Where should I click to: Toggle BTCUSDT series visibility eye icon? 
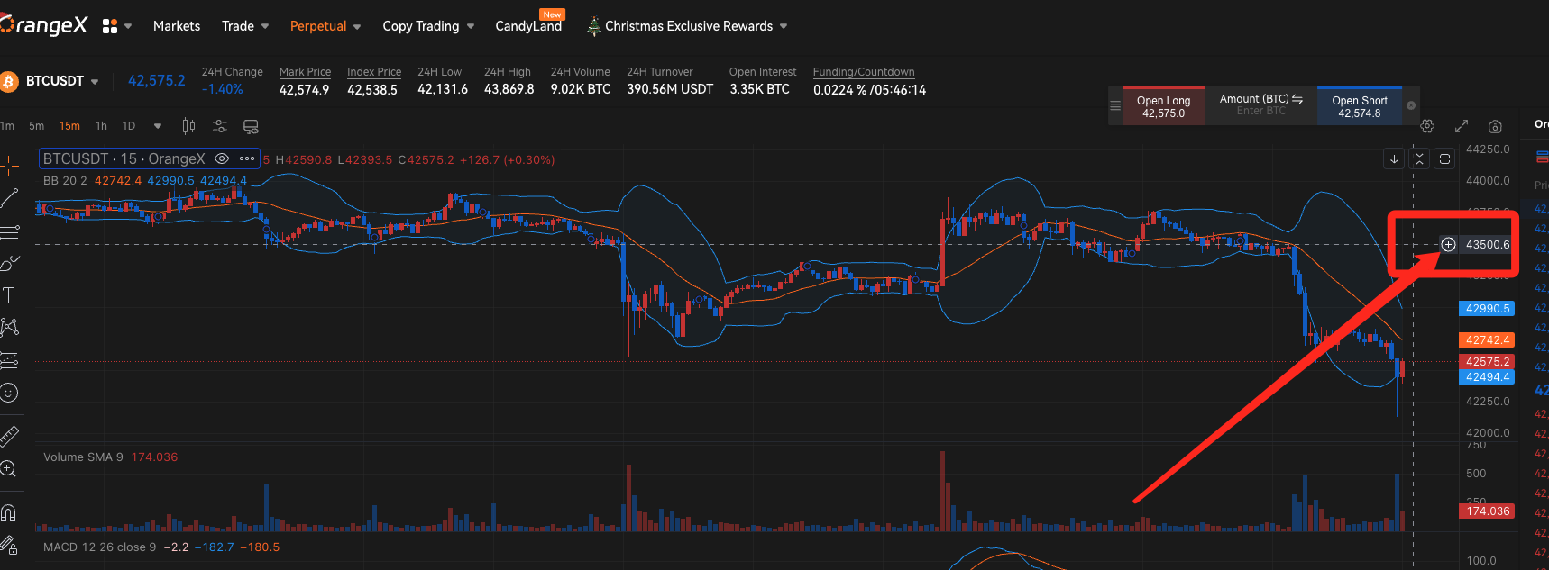click(222, 158)
